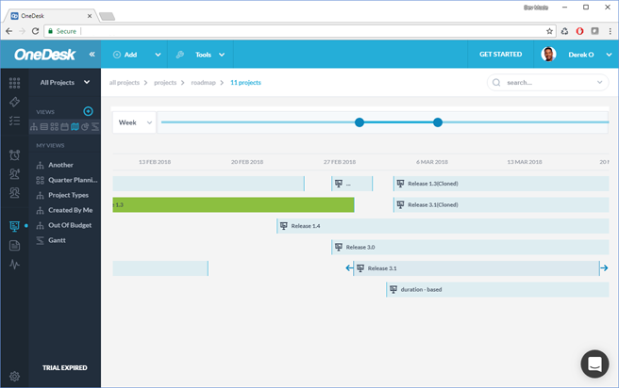Select the Release 3.0 roadmap bar
This screenshot has height=388, width=619.
[x=470, y=247]
